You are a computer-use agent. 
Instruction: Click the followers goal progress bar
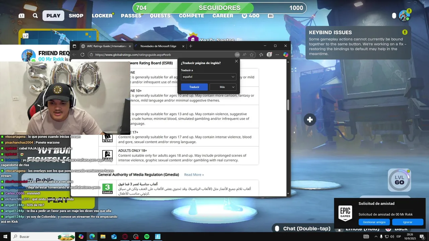220,8
